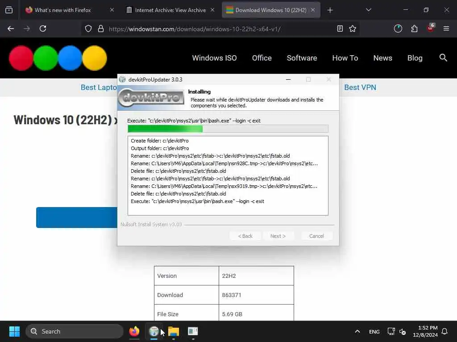Image resolution: width=457 pixels, height=342 pixels.
Task: Minimize the devkitProUpdater window
Action: pos(288,79)
